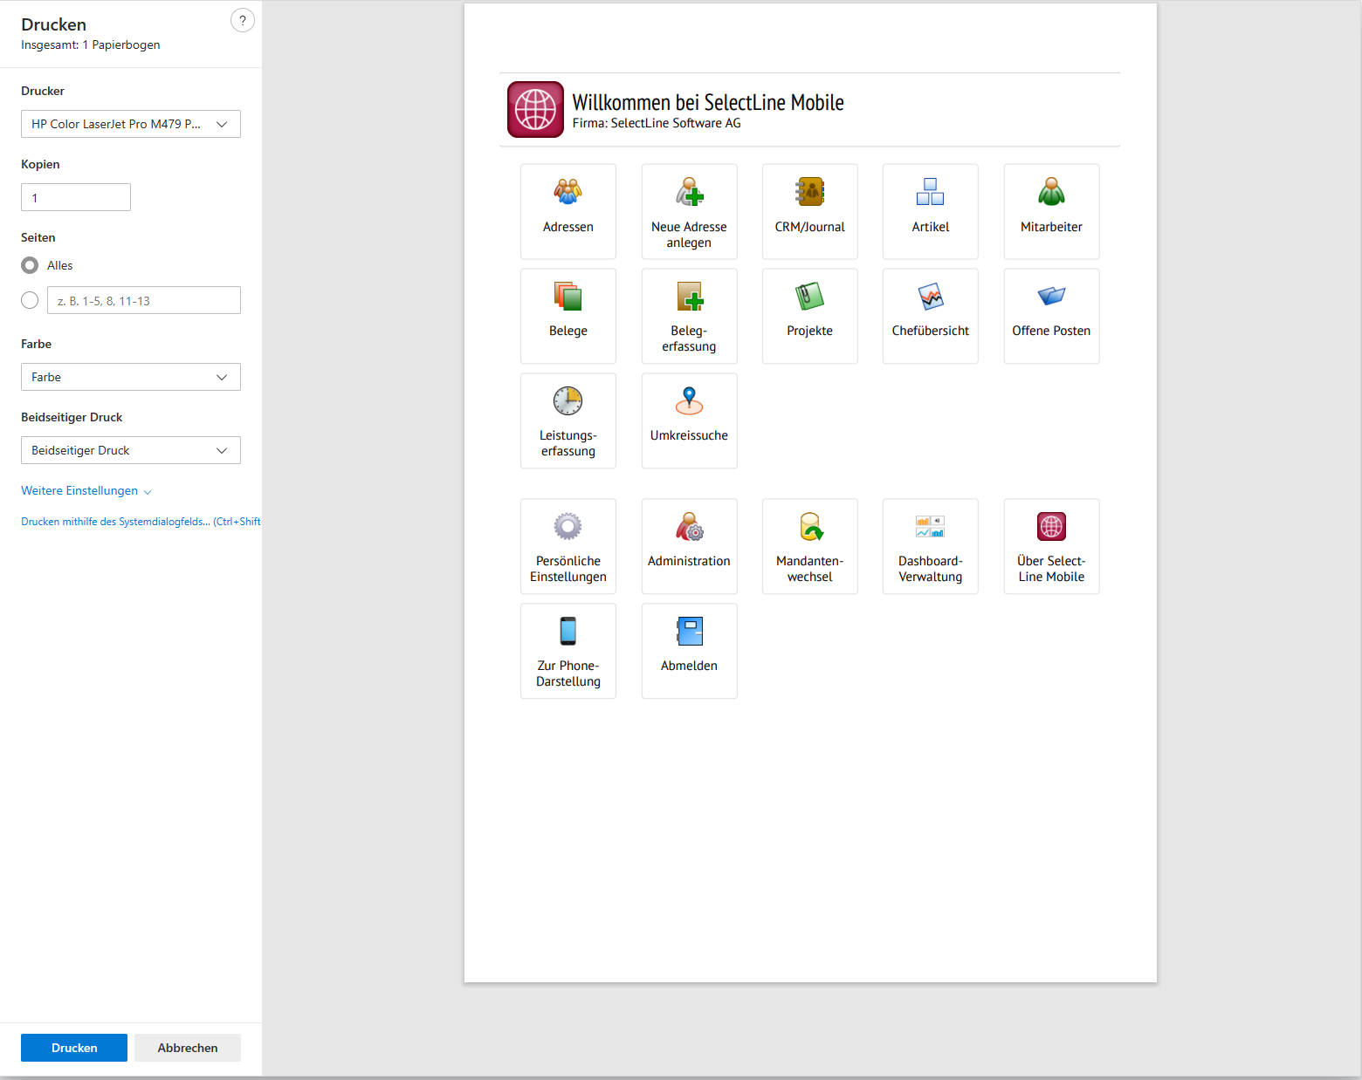Select the Artikel icon
The width and height of the screenshot is (1362, 1080).
pos(930,192)
